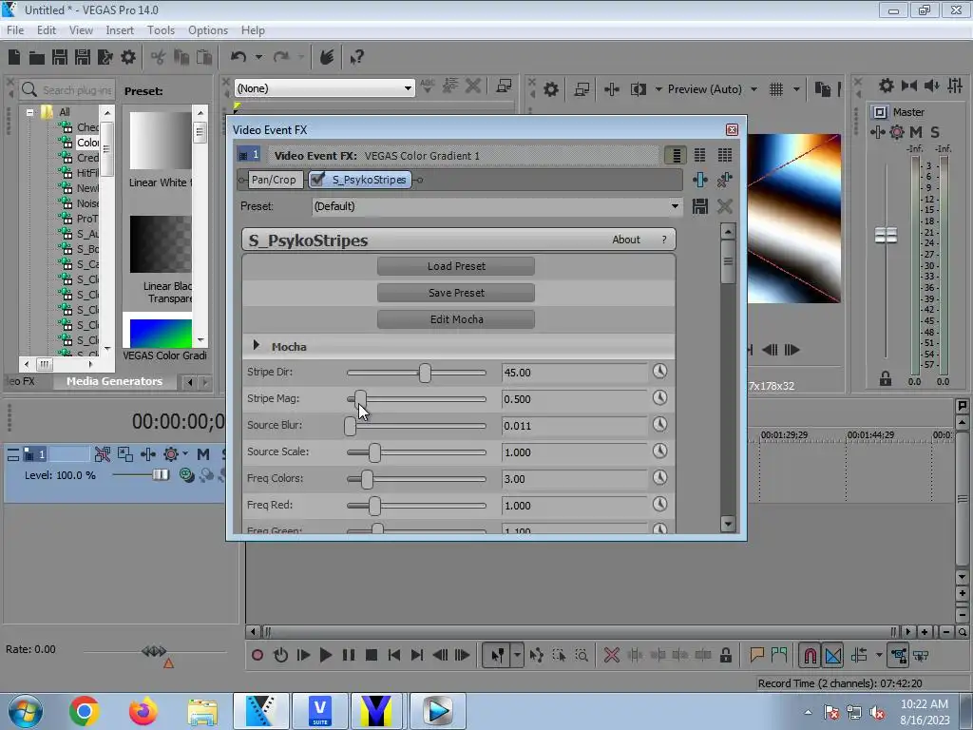Collapse the All folder tree node
973x730 pixels.
pos(29,112)
